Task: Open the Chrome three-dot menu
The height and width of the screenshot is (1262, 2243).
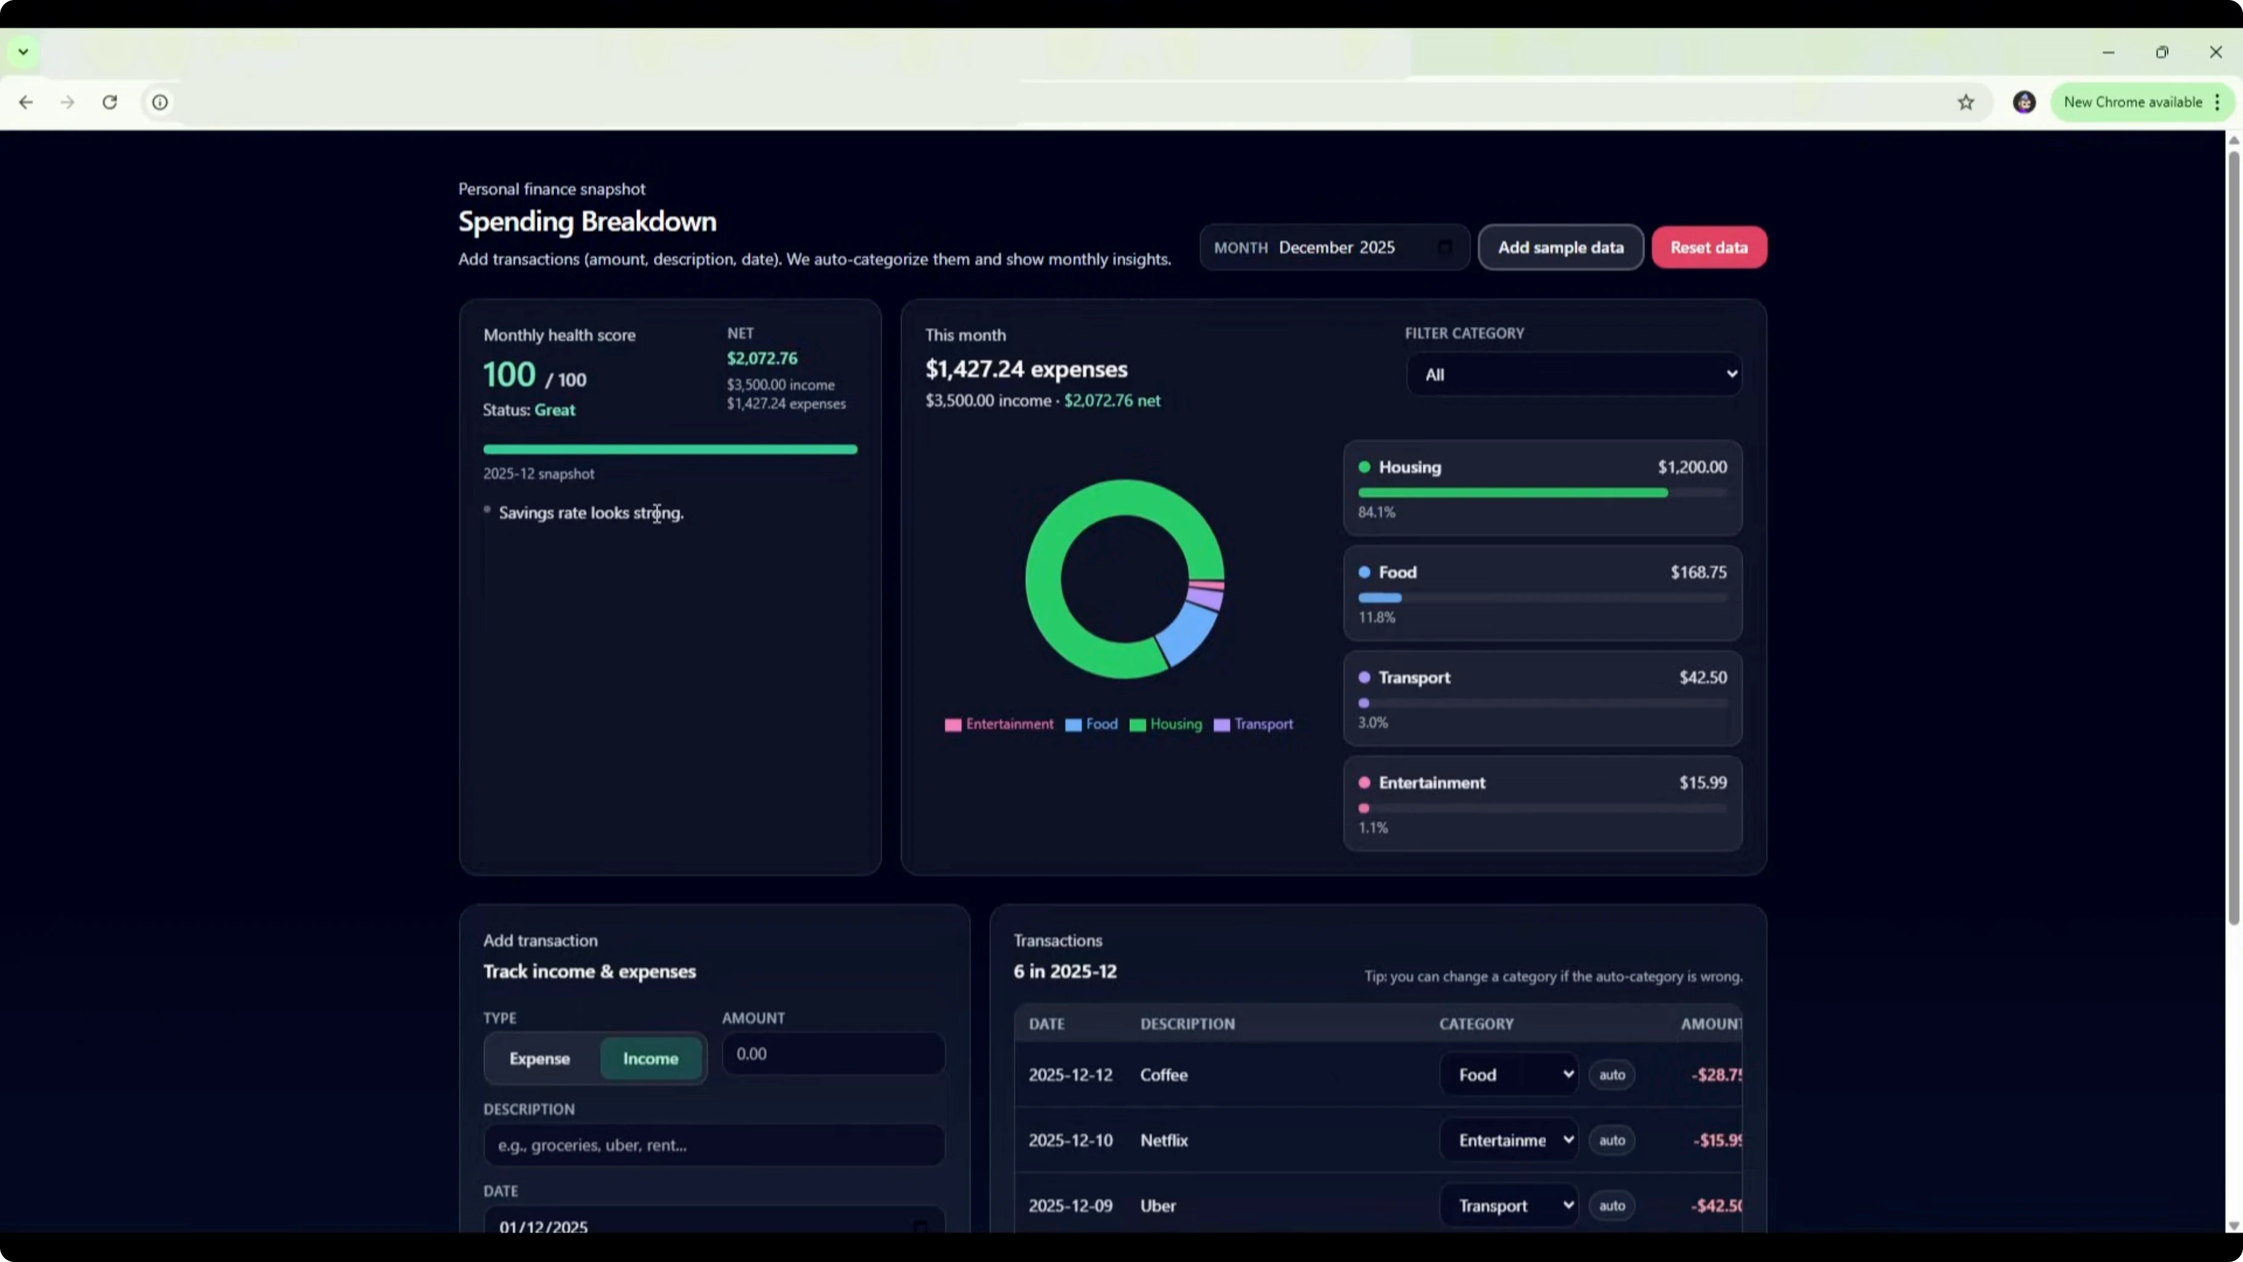Action: tap(2218, 102)
